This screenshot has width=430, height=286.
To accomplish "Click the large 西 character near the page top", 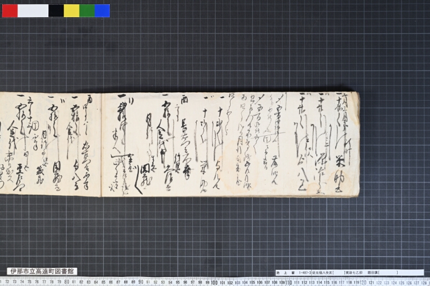I will tap(185, 99).
